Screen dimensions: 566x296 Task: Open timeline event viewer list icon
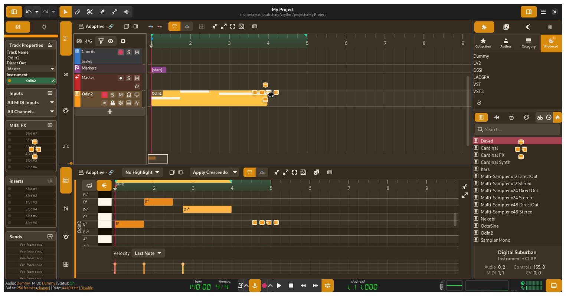point(255,27)
